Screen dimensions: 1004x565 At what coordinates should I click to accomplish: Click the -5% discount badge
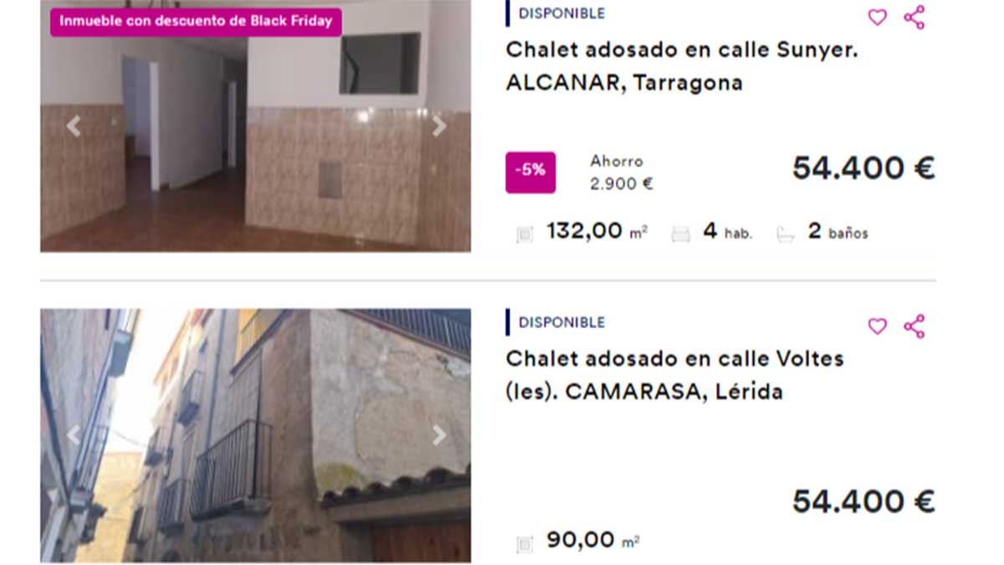[530, 170]
